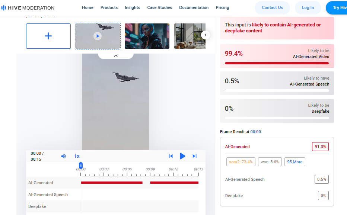Open the Products menu

[109, 7]
